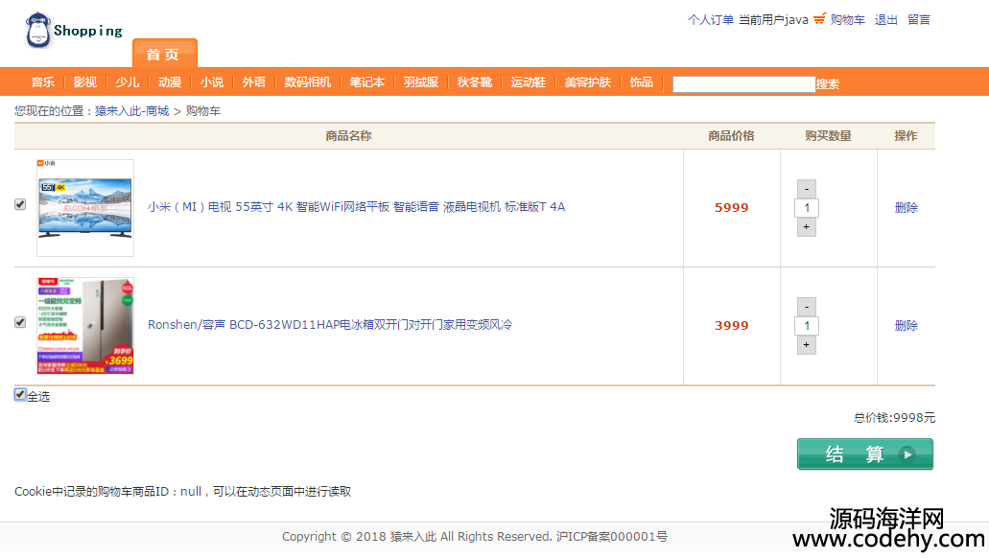The image size is (989, 558).
Task: Toggle the 全选 select-all checkbox
Action: [20, 395]
